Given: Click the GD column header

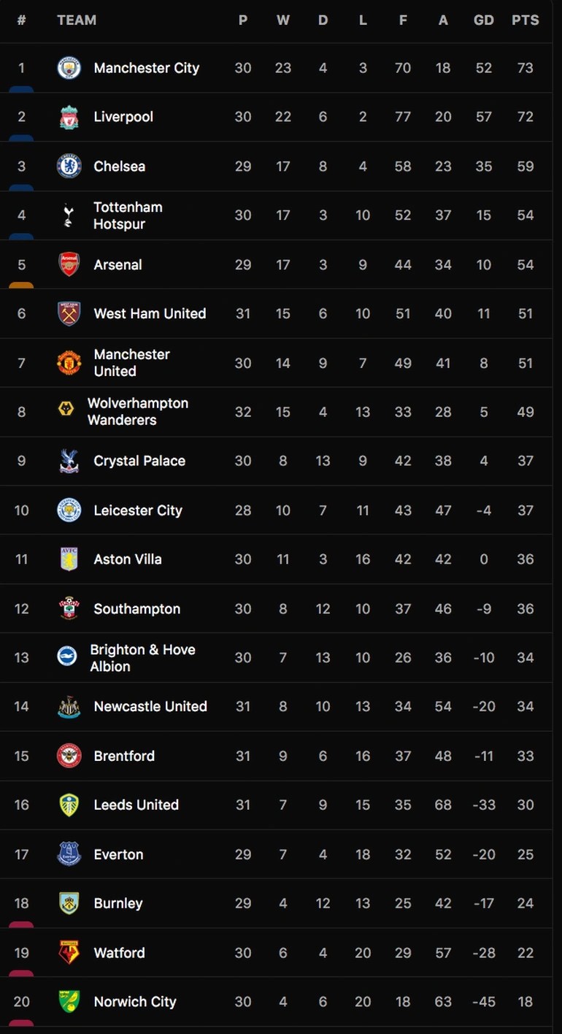Looking at the screenshot, I should pyautogui.click(x=483, y=20).
